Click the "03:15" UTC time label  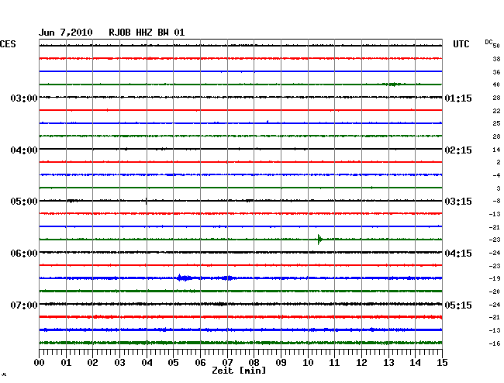(x=458, y=202)
